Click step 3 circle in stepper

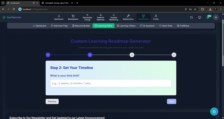coord(132,55)
